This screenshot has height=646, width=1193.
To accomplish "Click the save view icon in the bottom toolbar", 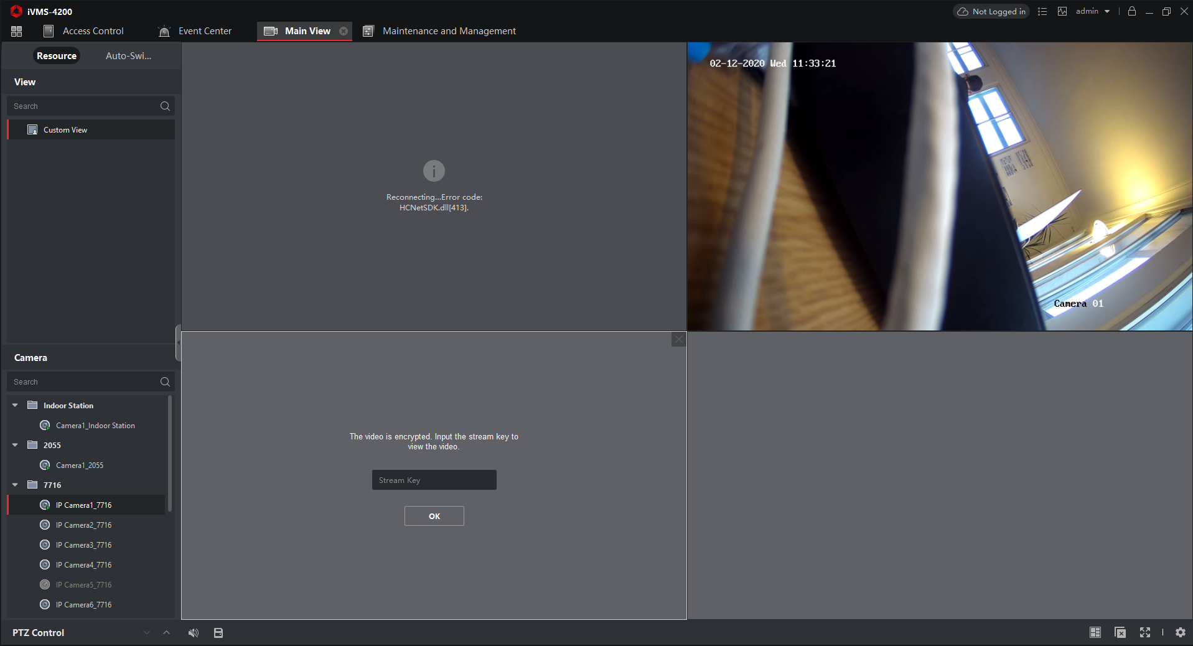I will pyautogui.click(x=218, y=633).
